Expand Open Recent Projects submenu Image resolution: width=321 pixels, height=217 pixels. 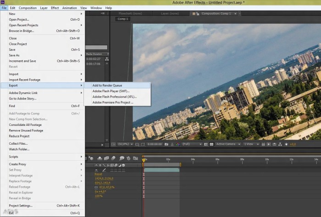43,25
